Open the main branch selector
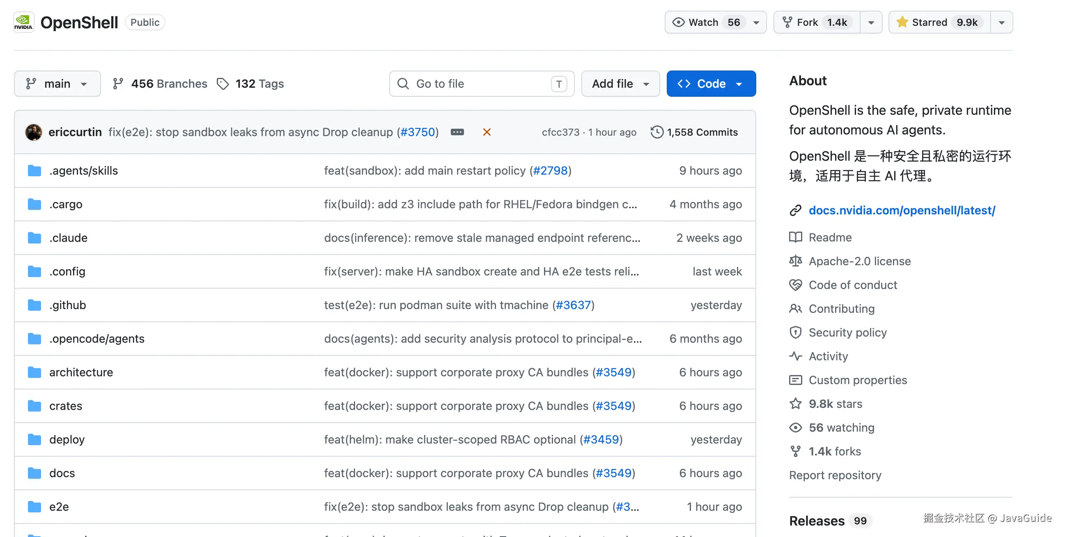1065x537 pixels. point(57,84)
